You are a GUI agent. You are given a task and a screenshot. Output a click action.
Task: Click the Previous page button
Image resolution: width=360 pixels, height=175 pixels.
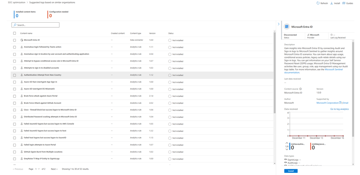click(x=18, y=169)
